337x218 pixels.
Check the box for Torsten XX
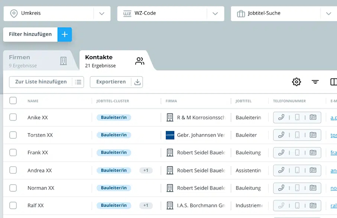point(13,135)
